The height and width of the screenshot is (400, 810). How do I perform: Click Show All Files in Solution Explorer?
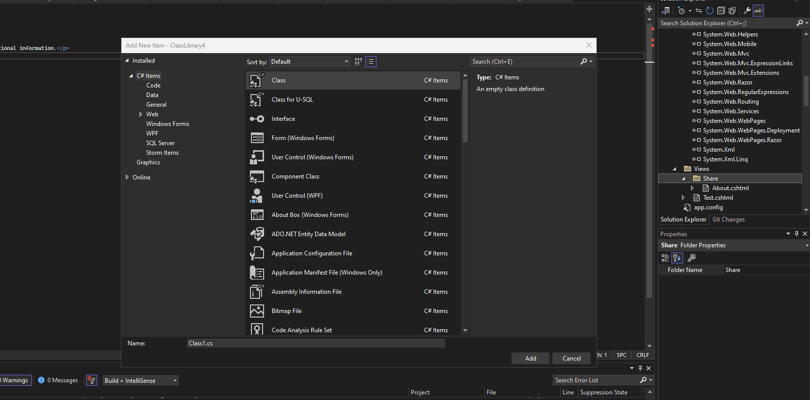coord(732,11)
